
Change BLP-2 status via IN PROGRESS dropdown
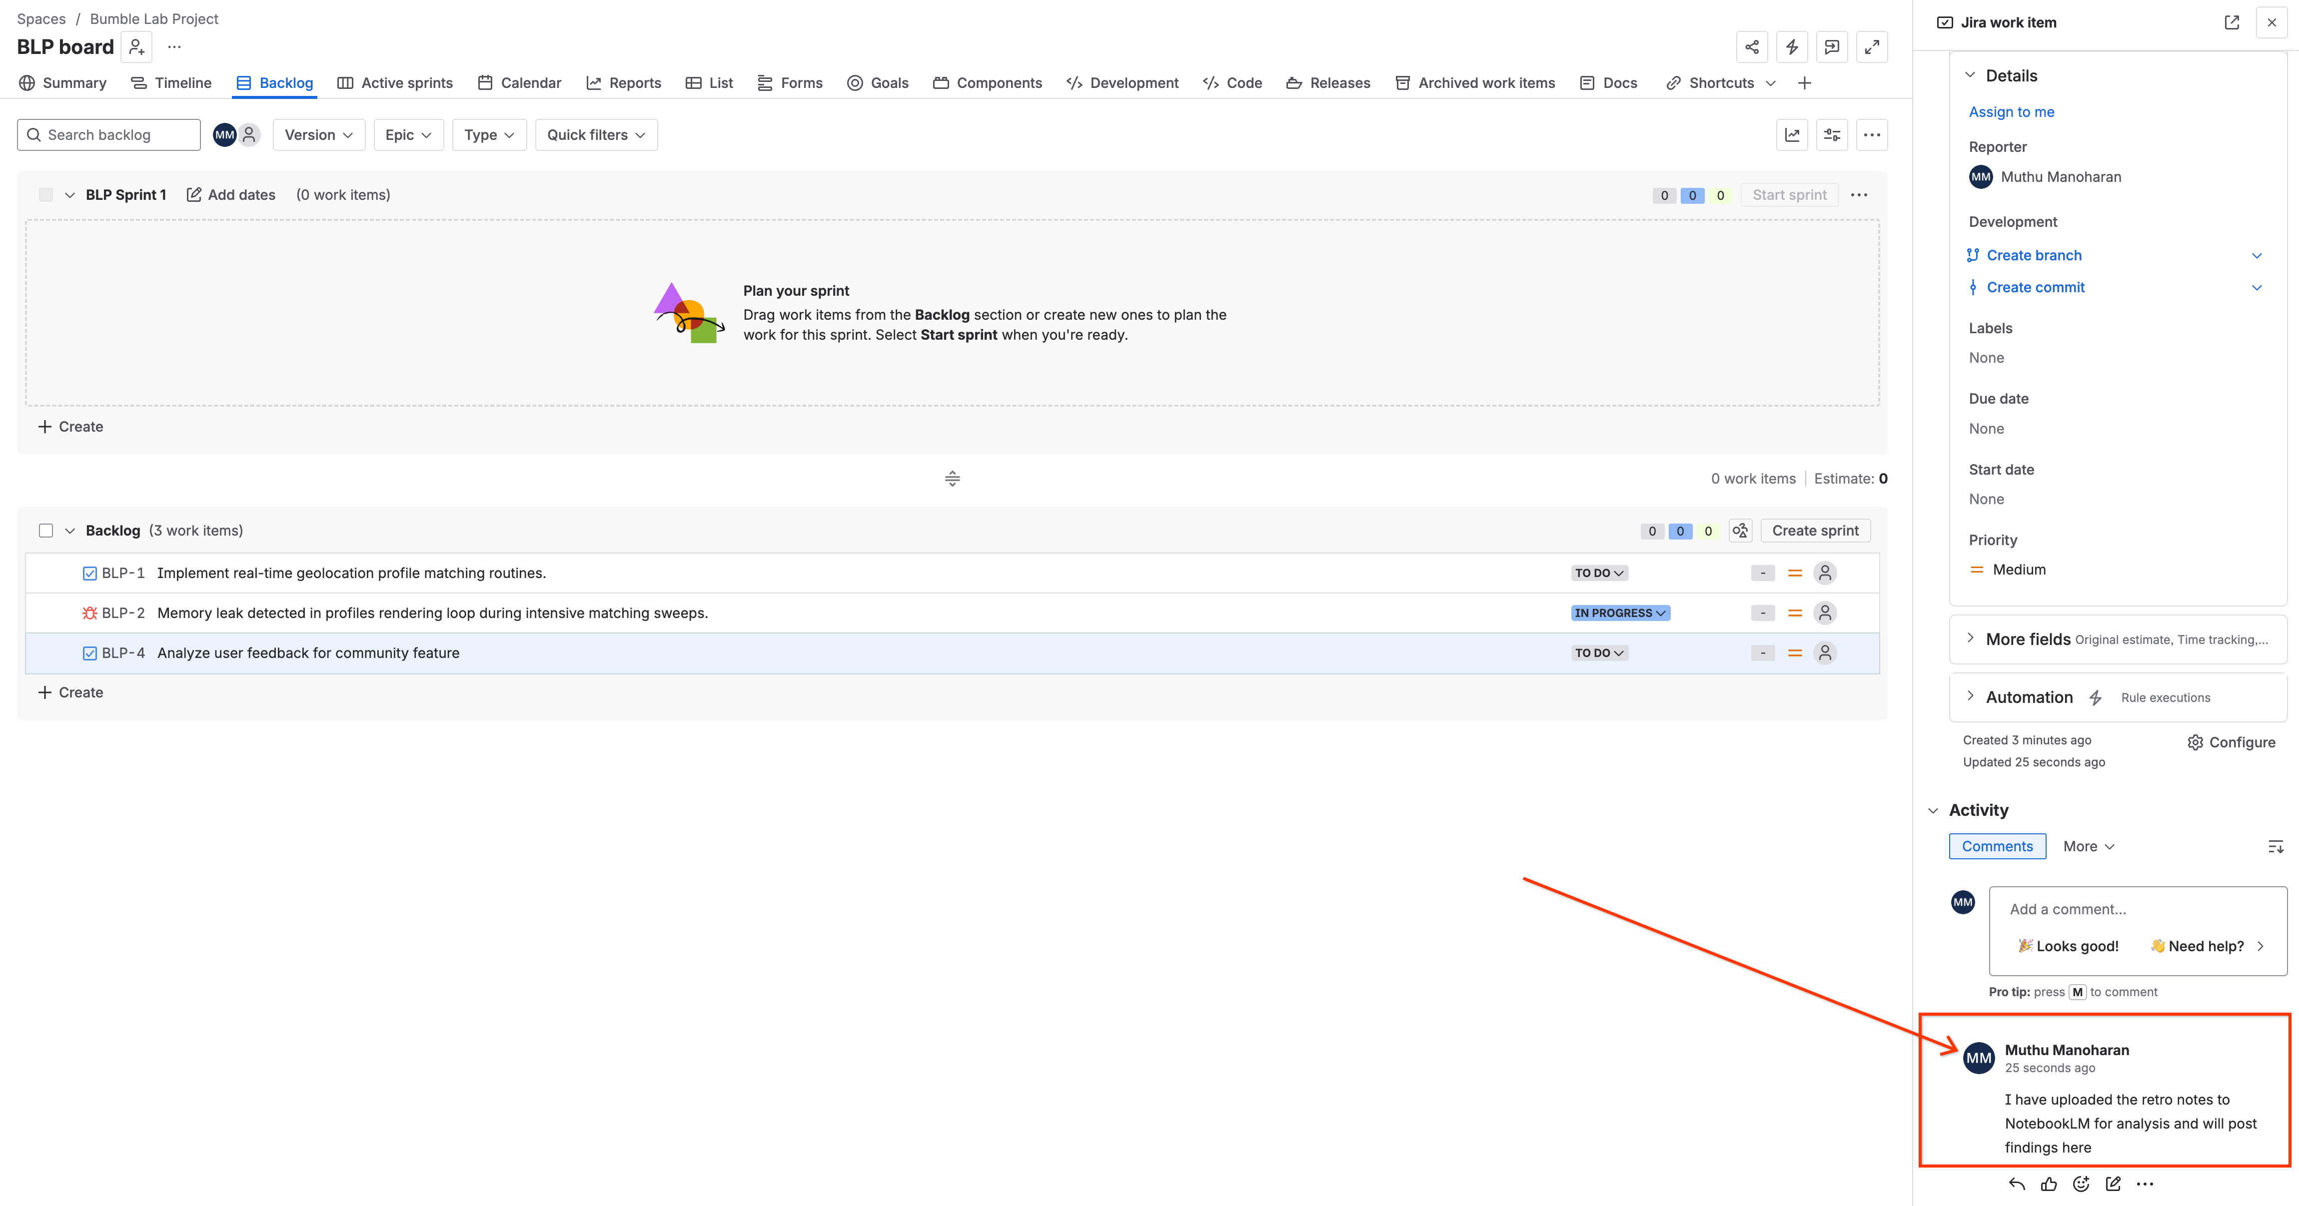(x=1620, y=613)
